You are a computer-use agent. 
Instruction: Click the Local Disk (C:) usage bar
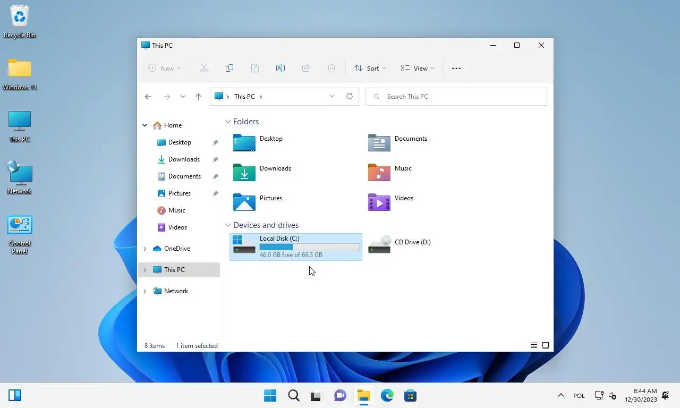[309, 247]
